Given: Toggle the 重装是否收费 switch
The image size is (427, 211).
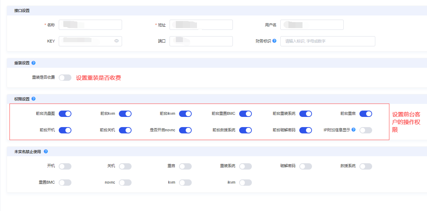Looking at the screenshot, I should (x=65, y=78).
